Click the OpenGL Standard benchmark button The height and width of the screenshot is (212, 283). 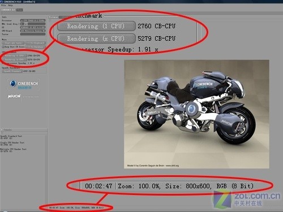click(x=12, y=71)
